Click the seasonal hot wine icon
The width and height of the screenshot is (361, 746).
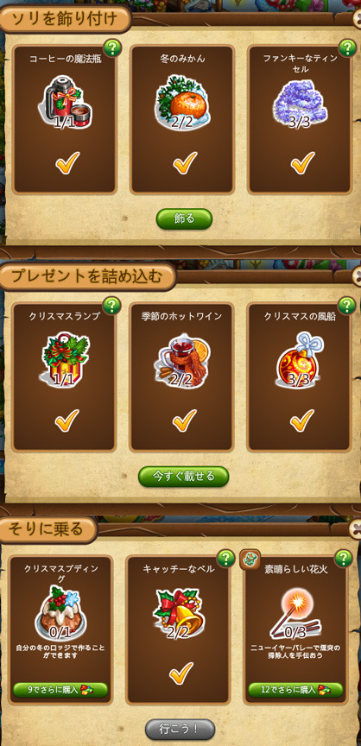(182, 359)
